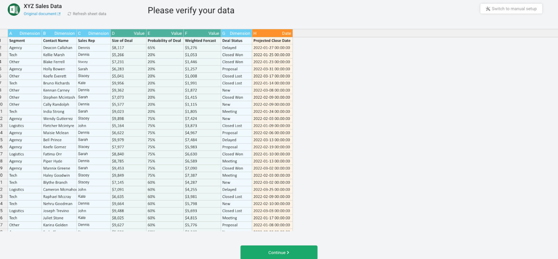Click Switch to manual setup

coord(511,8)
